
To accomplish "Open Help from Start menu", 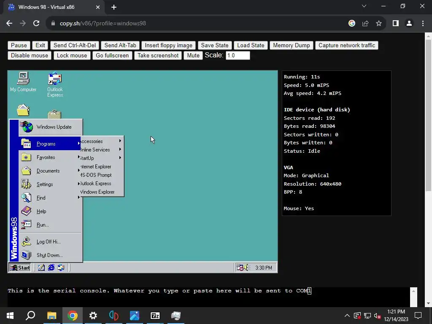I will [50, 211].
